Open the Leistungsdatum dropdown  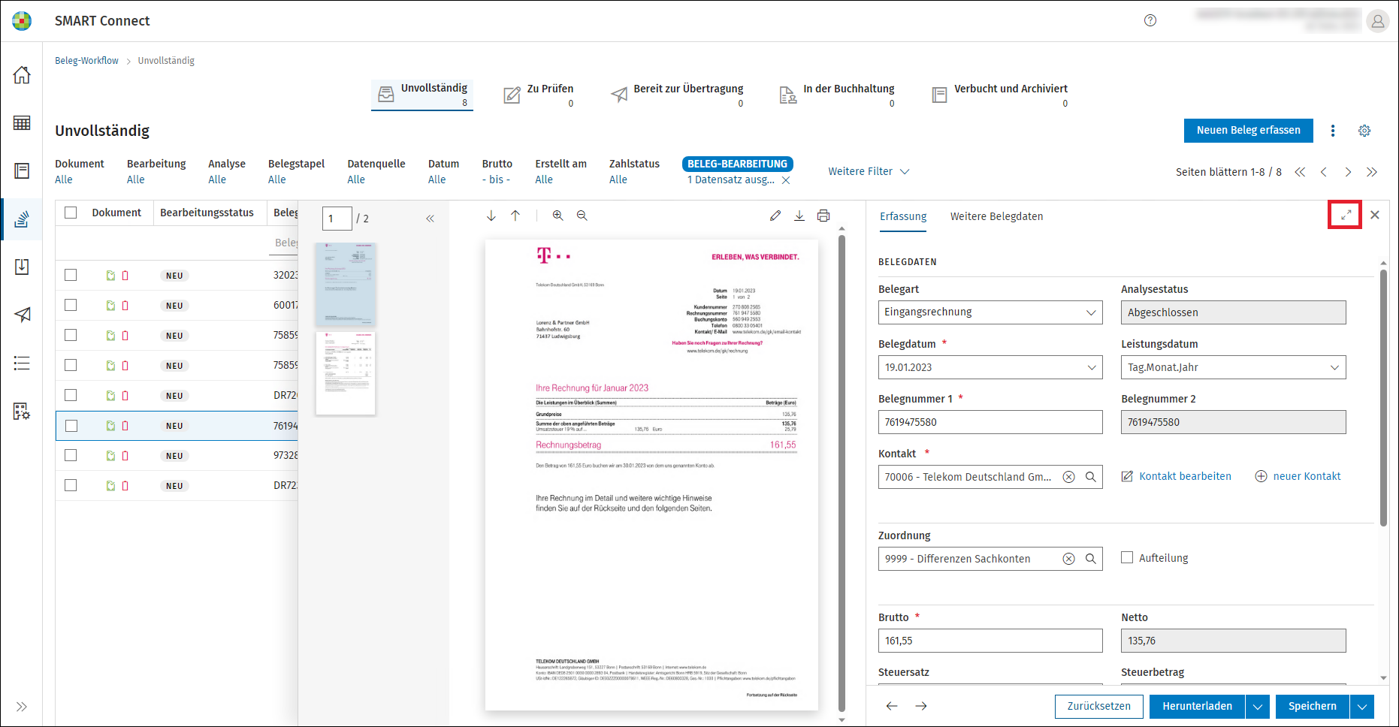coord(1233,367)
